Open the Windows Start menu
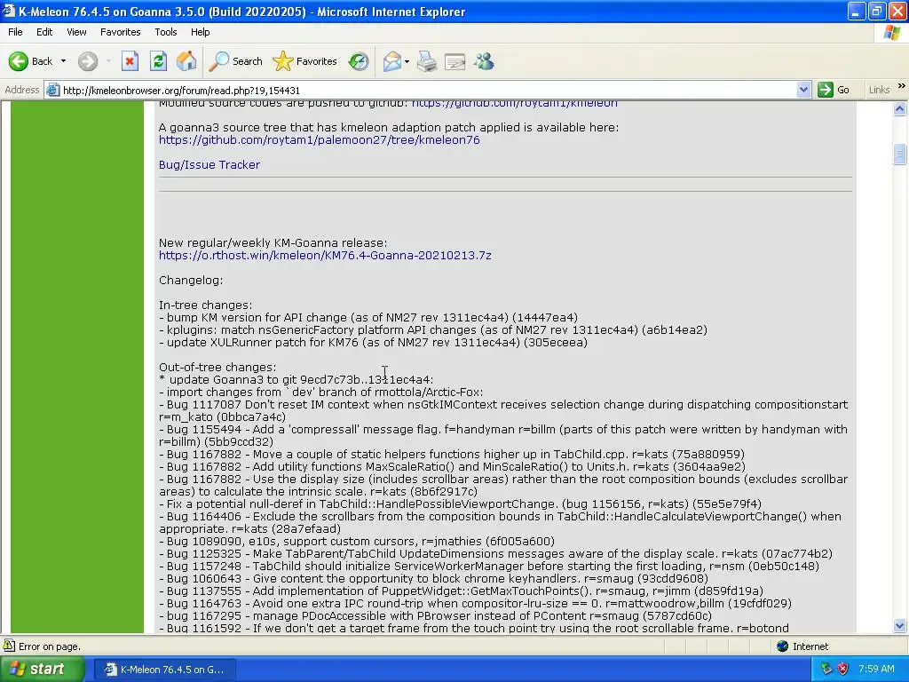The width and height of the screenshot is (909, 682). [x=43, y=670]
